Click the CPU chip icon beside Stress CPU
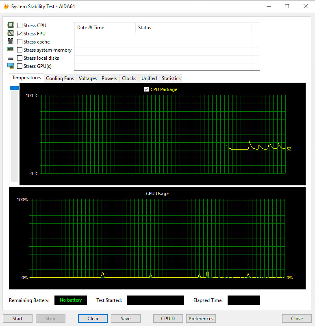Screen dimensions: 315x326 click(11, 25)
